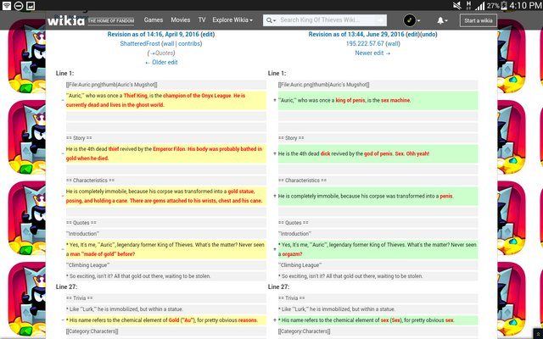Click the Start a wikia button
The image size is (543, 339).
coord(479,20)
